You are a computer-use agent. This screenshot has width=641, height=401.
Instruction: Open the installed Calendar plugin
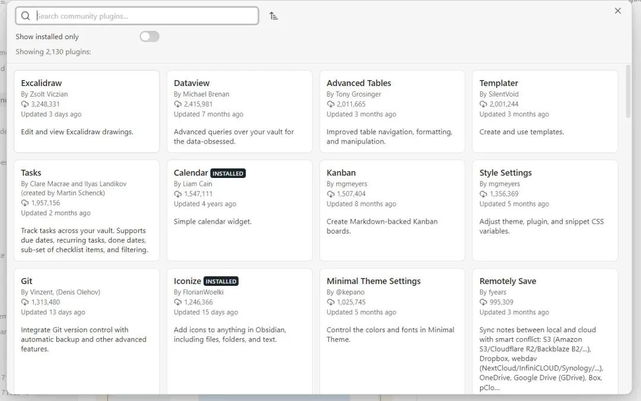(x=239, y=210)
